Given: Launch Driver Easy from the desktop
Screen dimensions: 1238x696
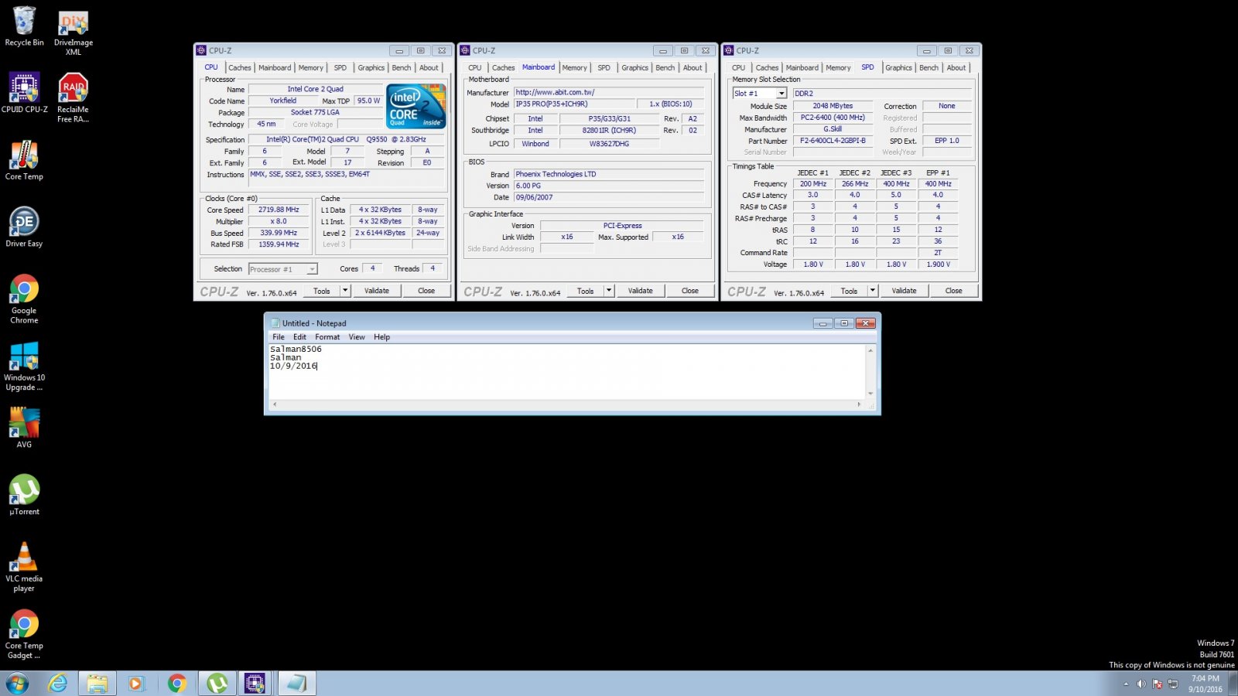Looking at the screenshot, I should pos(24,227).
